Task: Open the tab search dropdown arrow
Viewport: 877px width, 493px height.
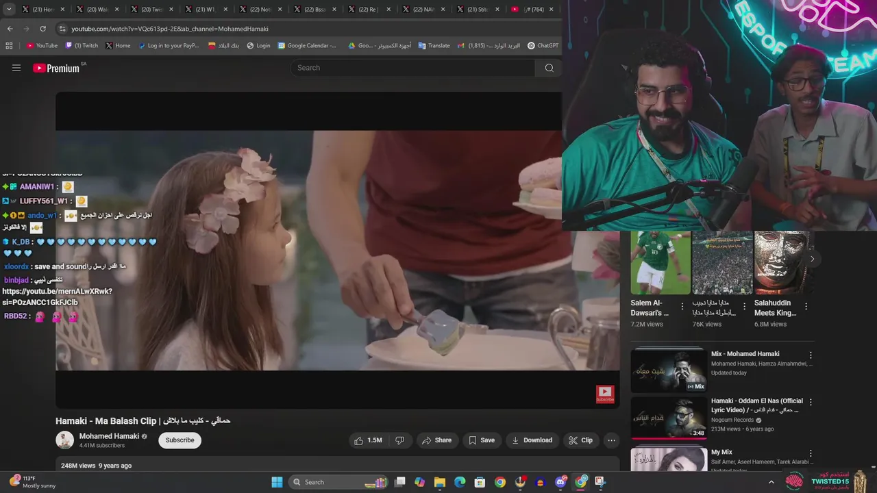Action: pos(8,10)
